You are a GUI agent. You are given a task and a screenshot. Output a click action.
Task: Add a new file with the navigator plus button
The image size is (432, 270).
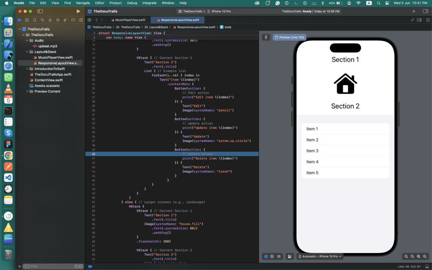coord(19,267)
